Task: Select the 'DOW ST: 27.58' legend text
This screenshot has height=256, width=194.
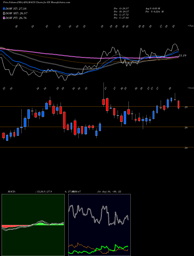Action: pos(16,9)
